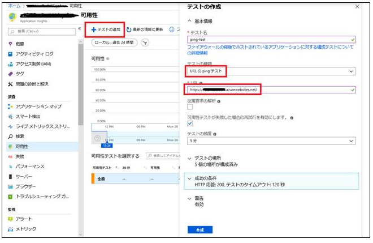This screenshot has height=243, width=373.
Task: Open テストの頻度 dropdown showing 5 分
Action: point(271,140)
